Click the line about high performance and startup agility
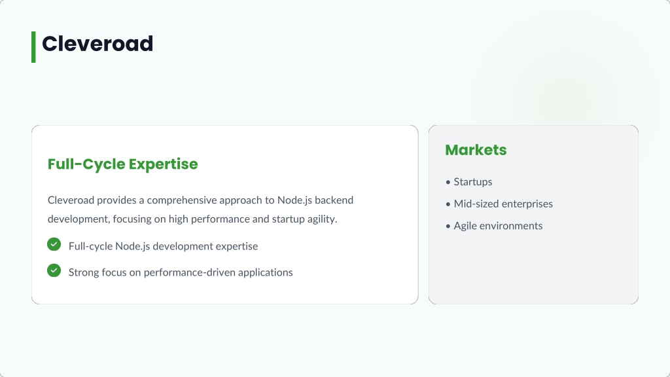The width and height of the screenshot is (670, 377). point(192,219)
